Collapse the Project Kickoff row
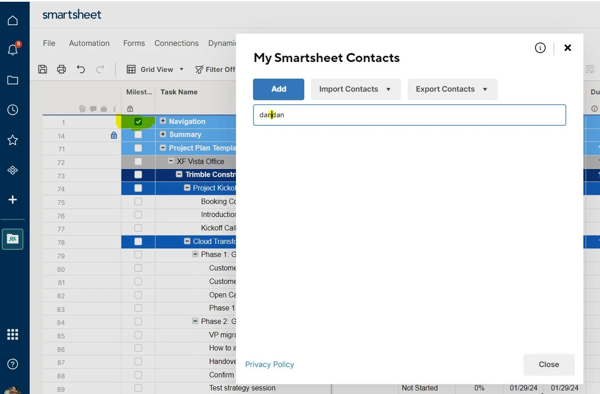The width and height of the screenshot is (600, 394). (187, 188)
